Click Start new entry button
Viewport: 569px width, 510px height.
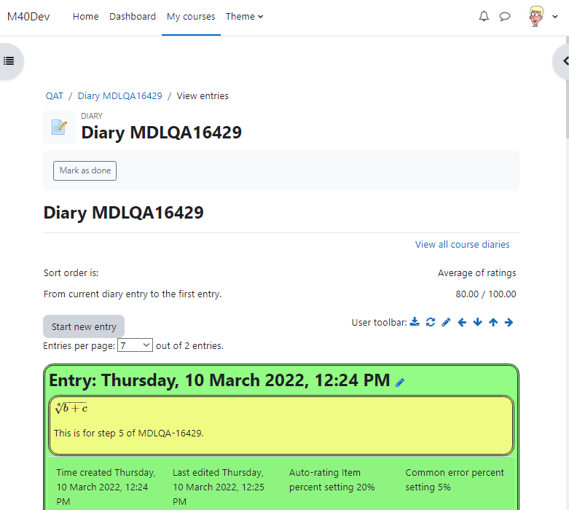click(84, 326)
